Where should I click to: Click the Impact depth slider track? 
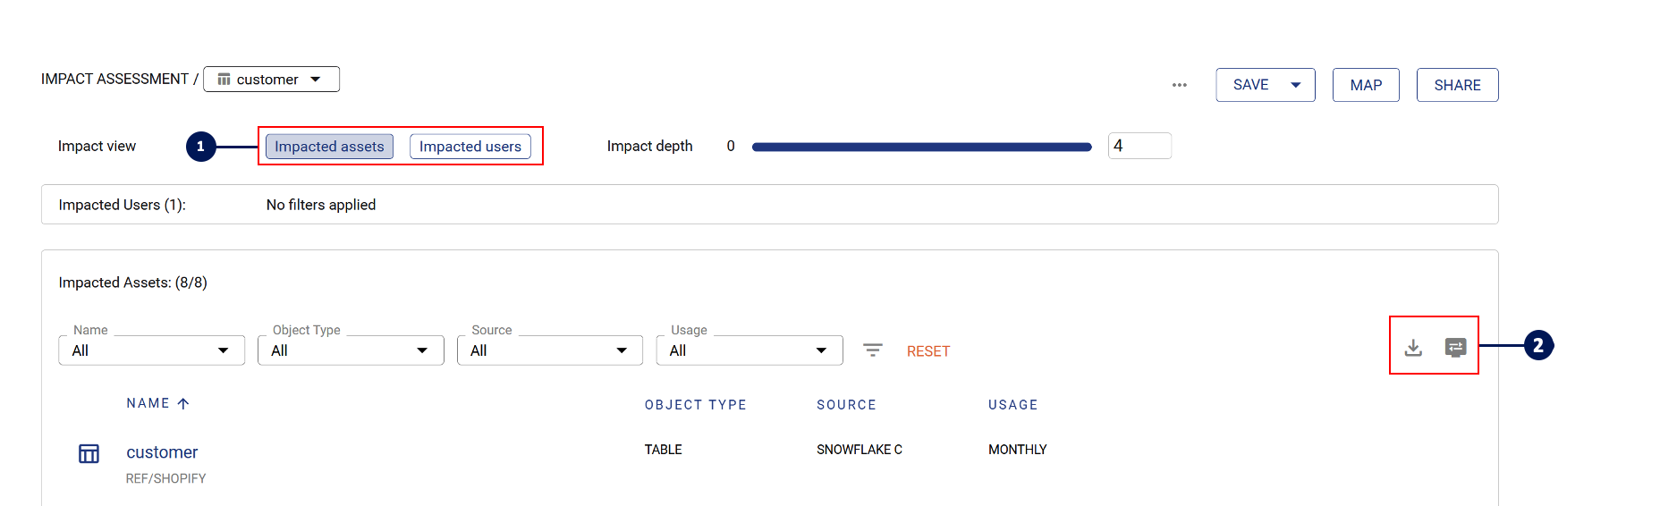click(x=921, y=147)
